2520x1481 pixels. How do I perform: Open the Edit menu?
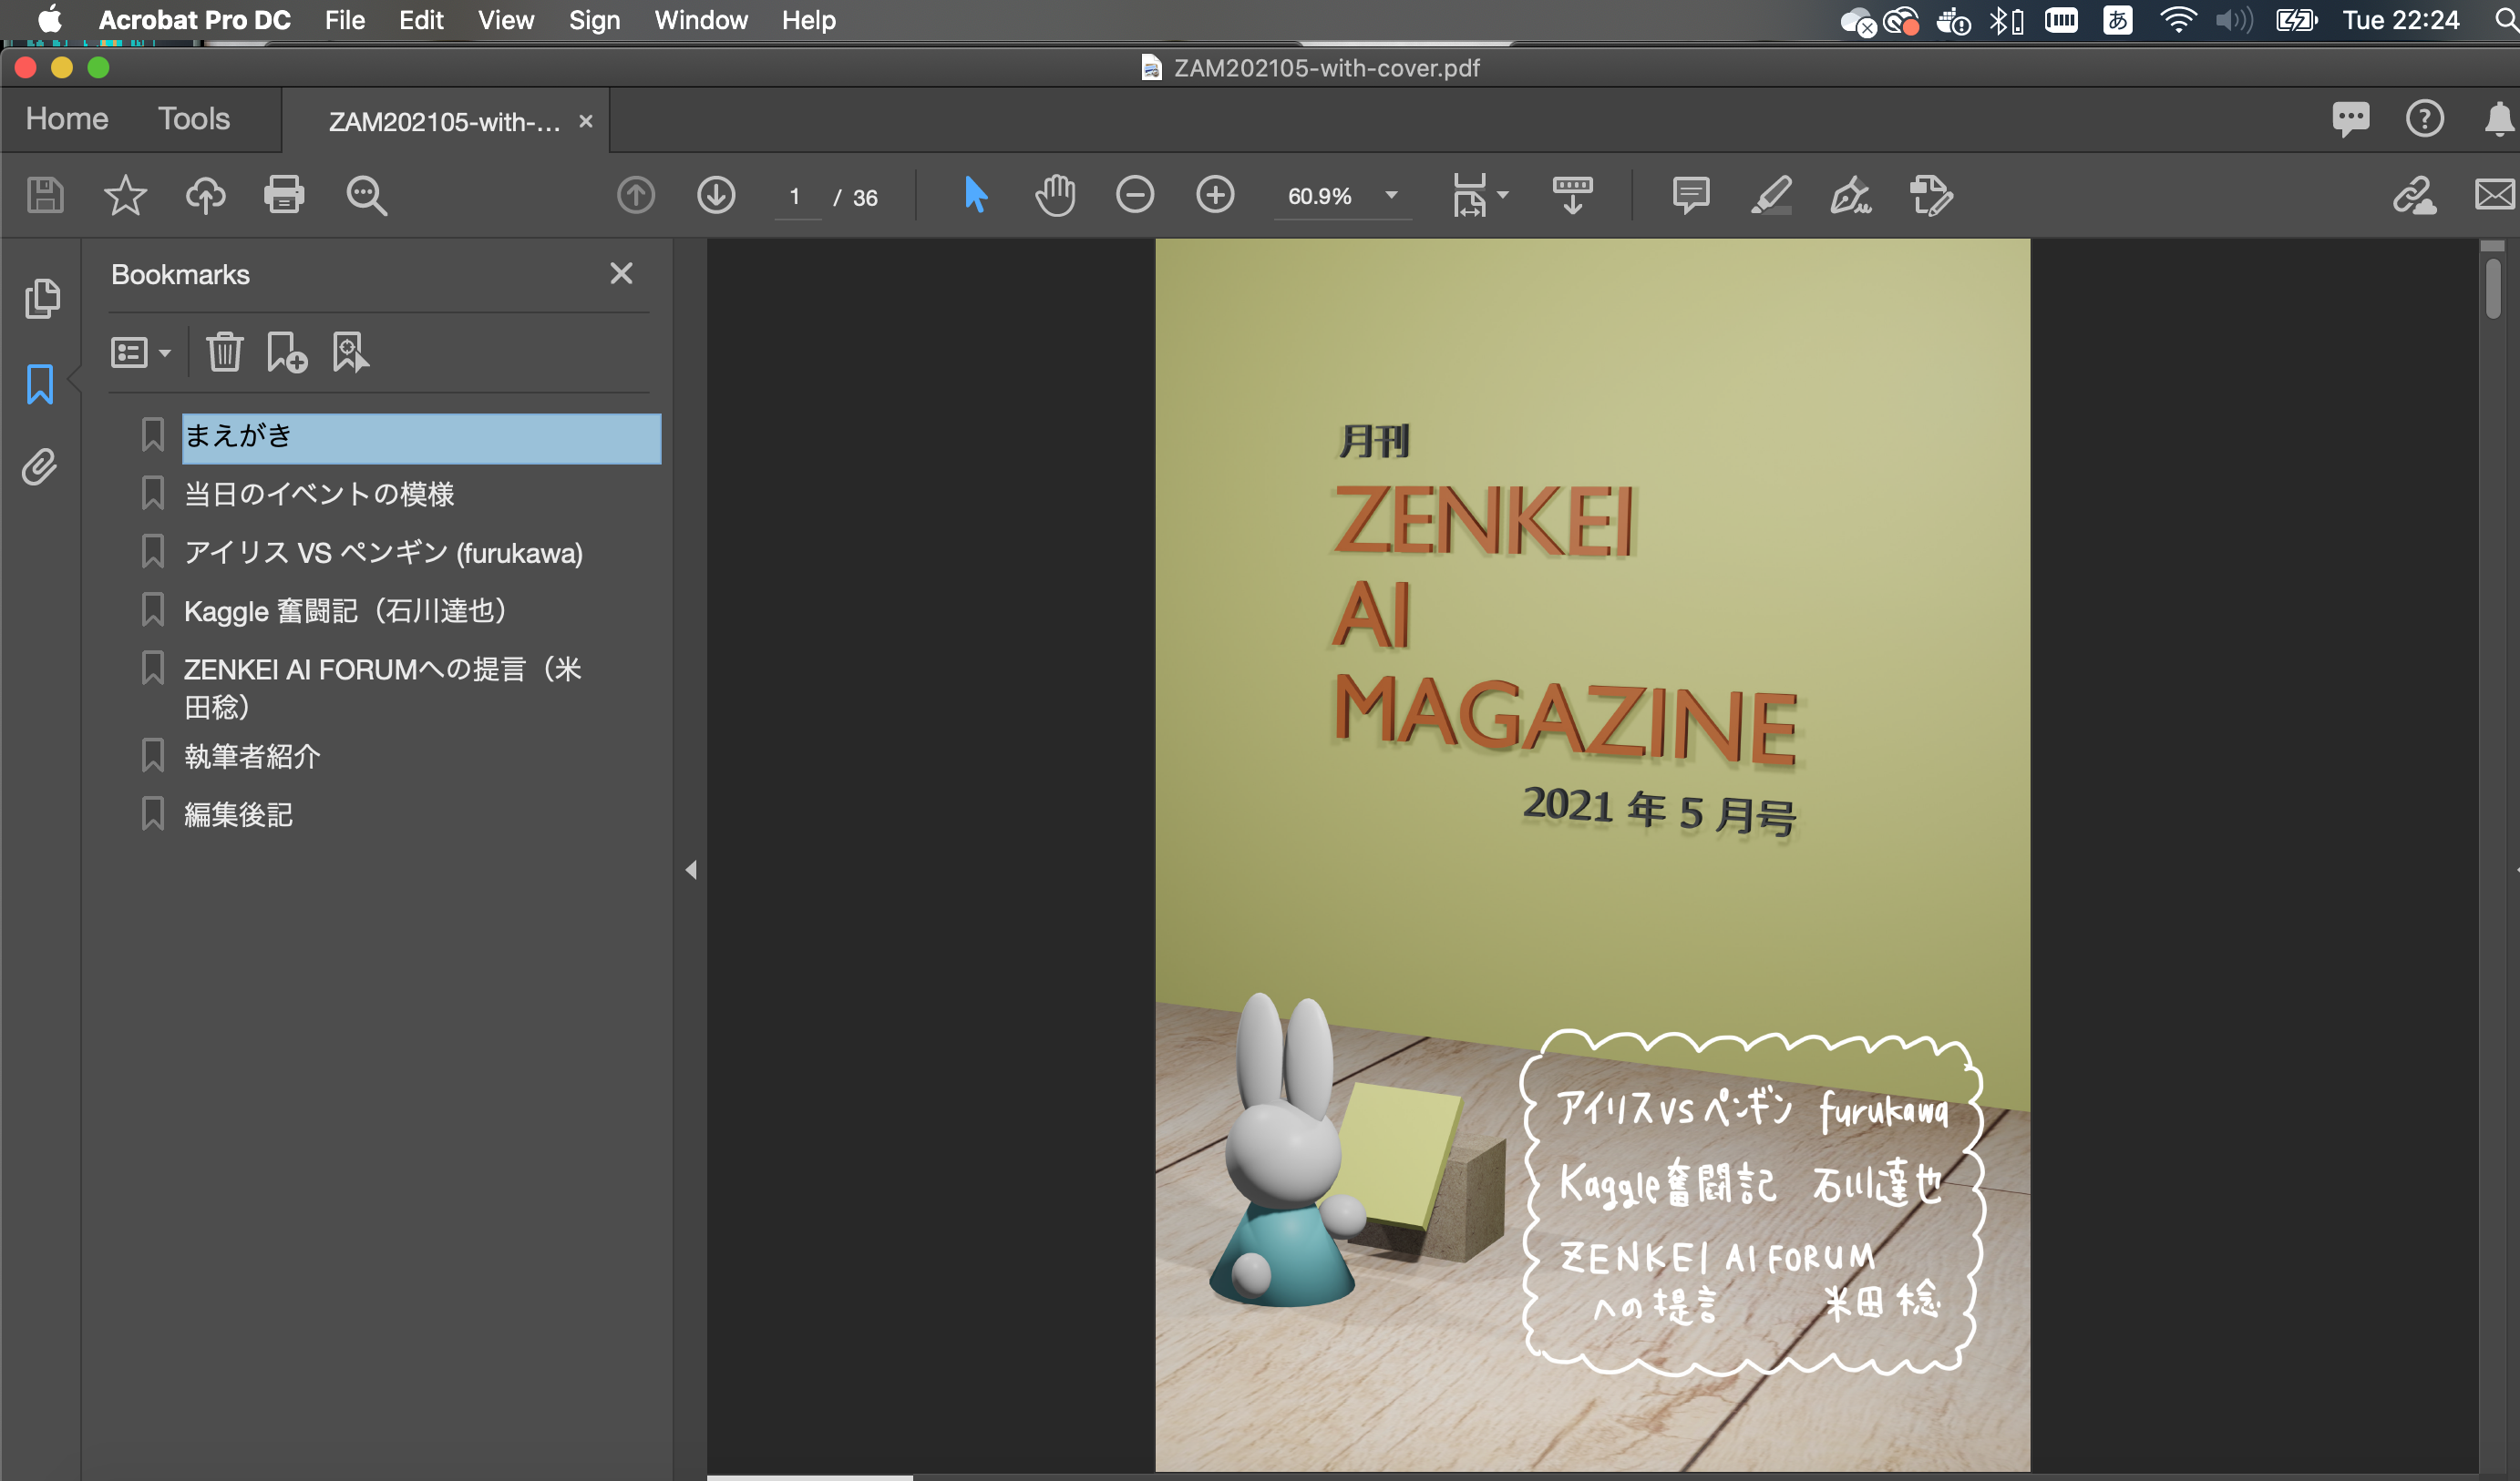click(421, 20)
